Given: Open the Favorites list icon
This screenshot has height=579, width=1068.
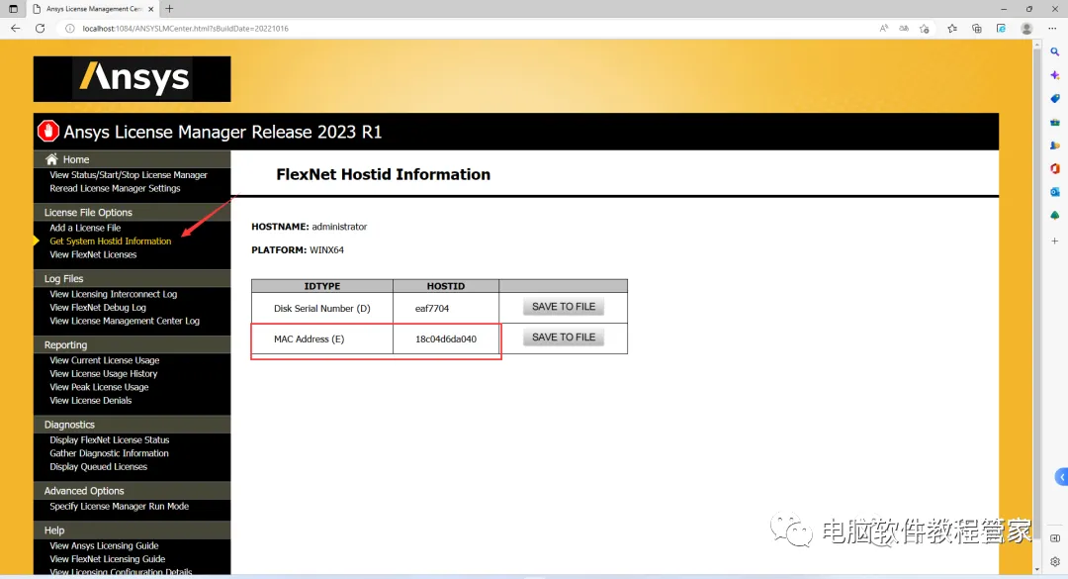Looking at the screenshot, I should [952, 29].
